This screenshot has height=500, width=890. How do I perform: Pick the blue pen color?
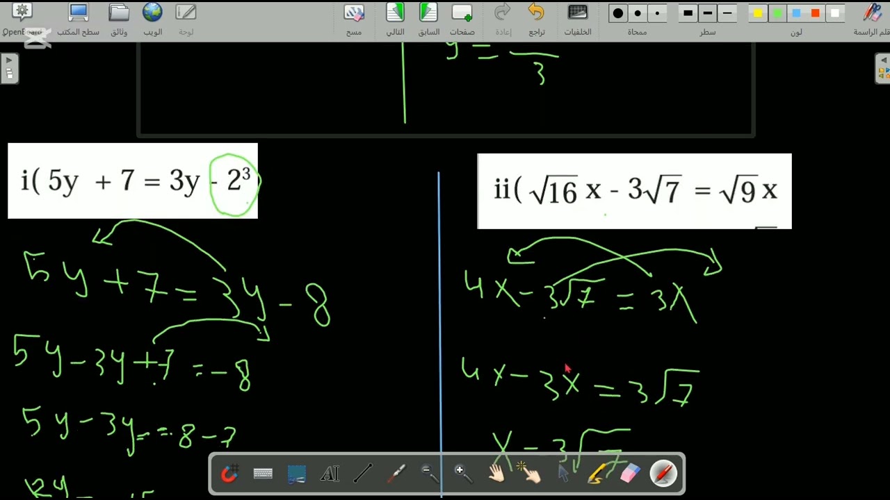coord(797,13)
